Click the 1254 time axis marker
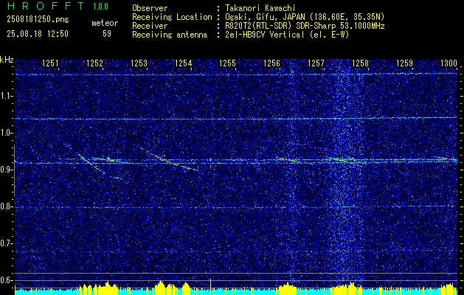This screenshot has width=464, height=295. click(x=184, y=63)
